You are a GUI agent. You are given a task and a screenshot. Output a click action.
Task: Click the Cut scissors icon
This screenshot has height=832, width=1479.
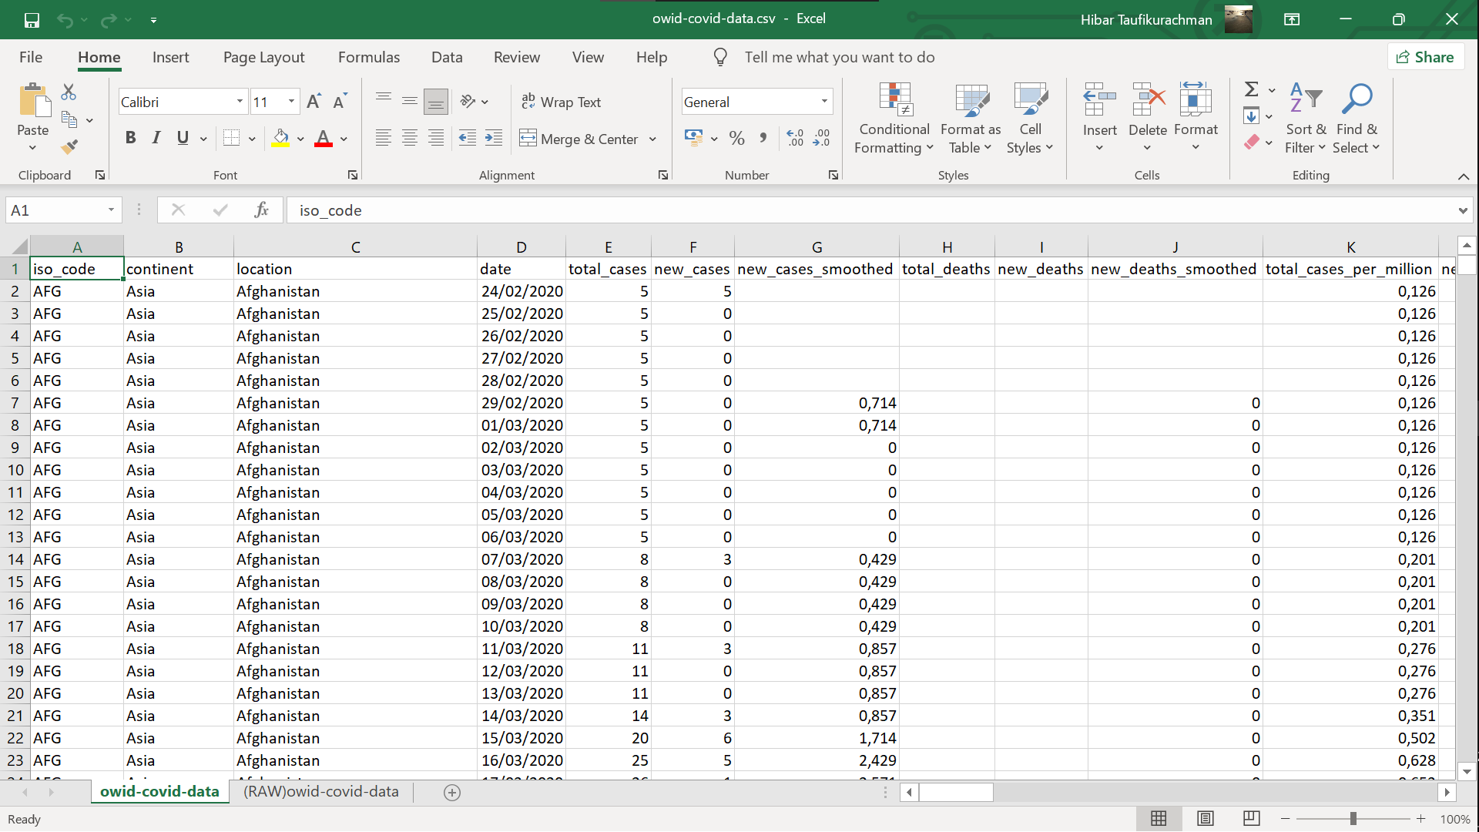pos(69,92)
